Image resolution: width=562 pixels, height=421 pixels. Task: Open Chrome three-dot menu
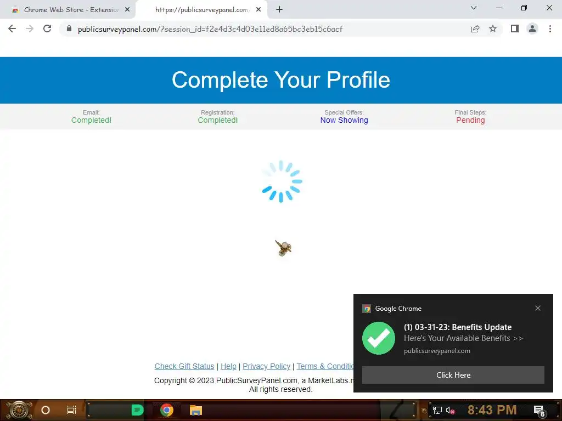pyautogui.click(x=550, y=29)
